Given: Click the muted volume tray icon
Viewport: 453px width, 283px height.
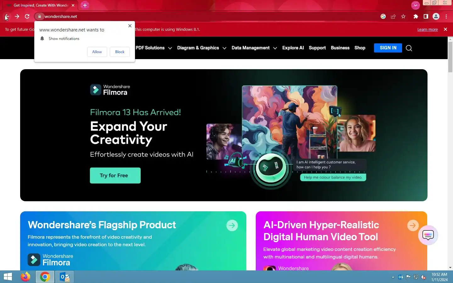Looking at the screenshot, I should [424, 277].
